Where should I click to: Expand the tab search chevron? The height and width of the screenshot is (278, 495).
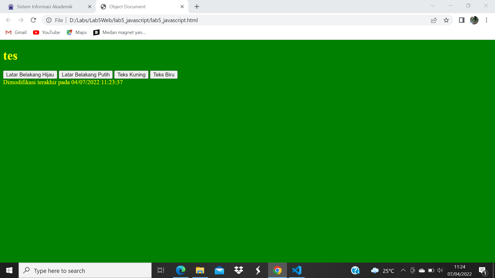click(433, 6)
